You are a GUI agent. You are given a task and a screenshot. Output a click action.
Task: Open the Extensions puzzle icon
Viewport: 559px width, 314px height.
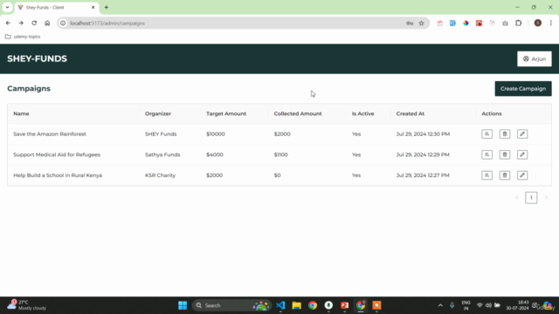pos(518,24)
